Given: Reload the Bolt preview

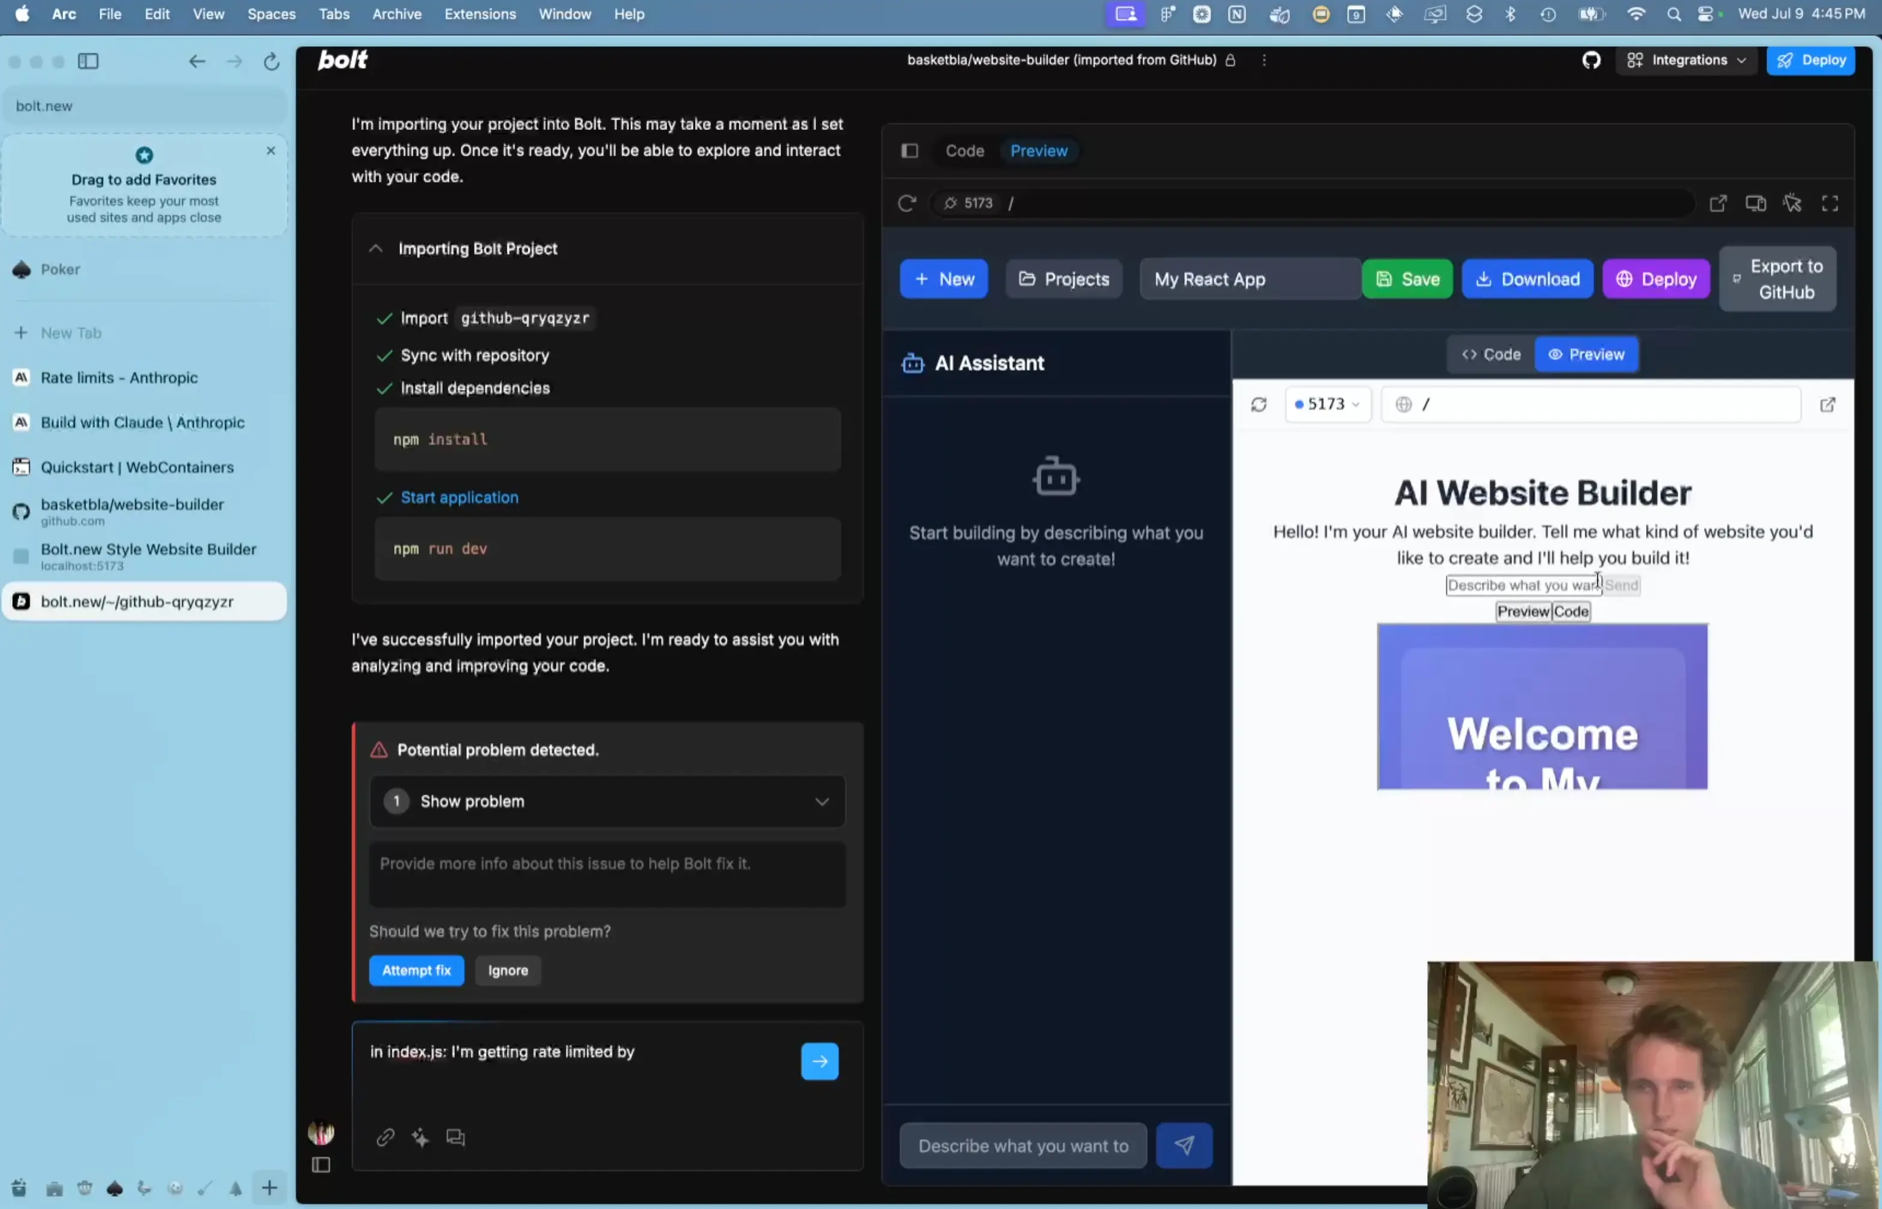Looking at the screenshot, I should click(907, 203).
